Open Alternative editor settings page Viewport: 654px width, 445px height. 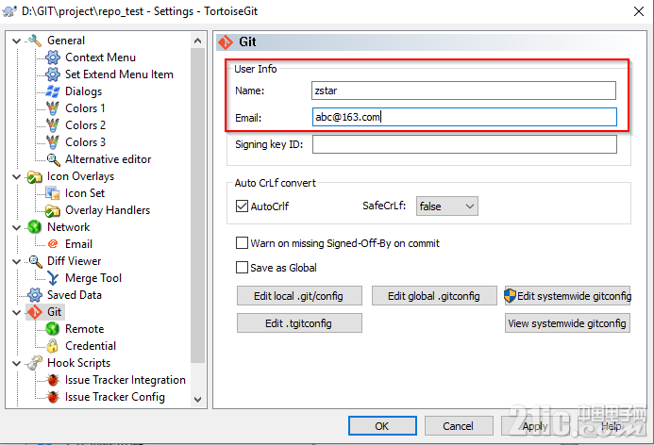point(108,159)
